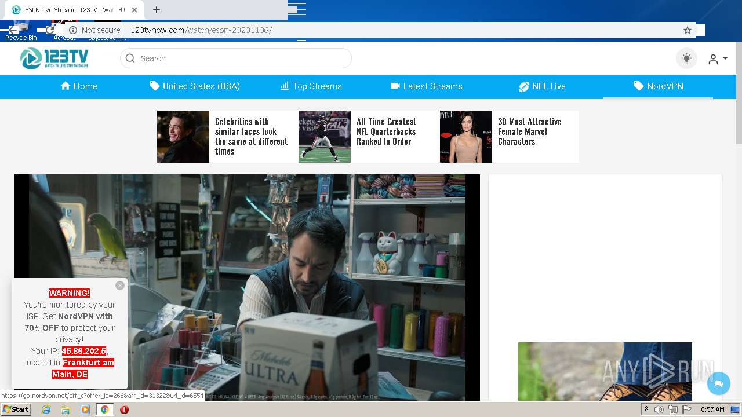Open Top Streams menu item
This screenshot has width=742, height=417.
[311, 86]
